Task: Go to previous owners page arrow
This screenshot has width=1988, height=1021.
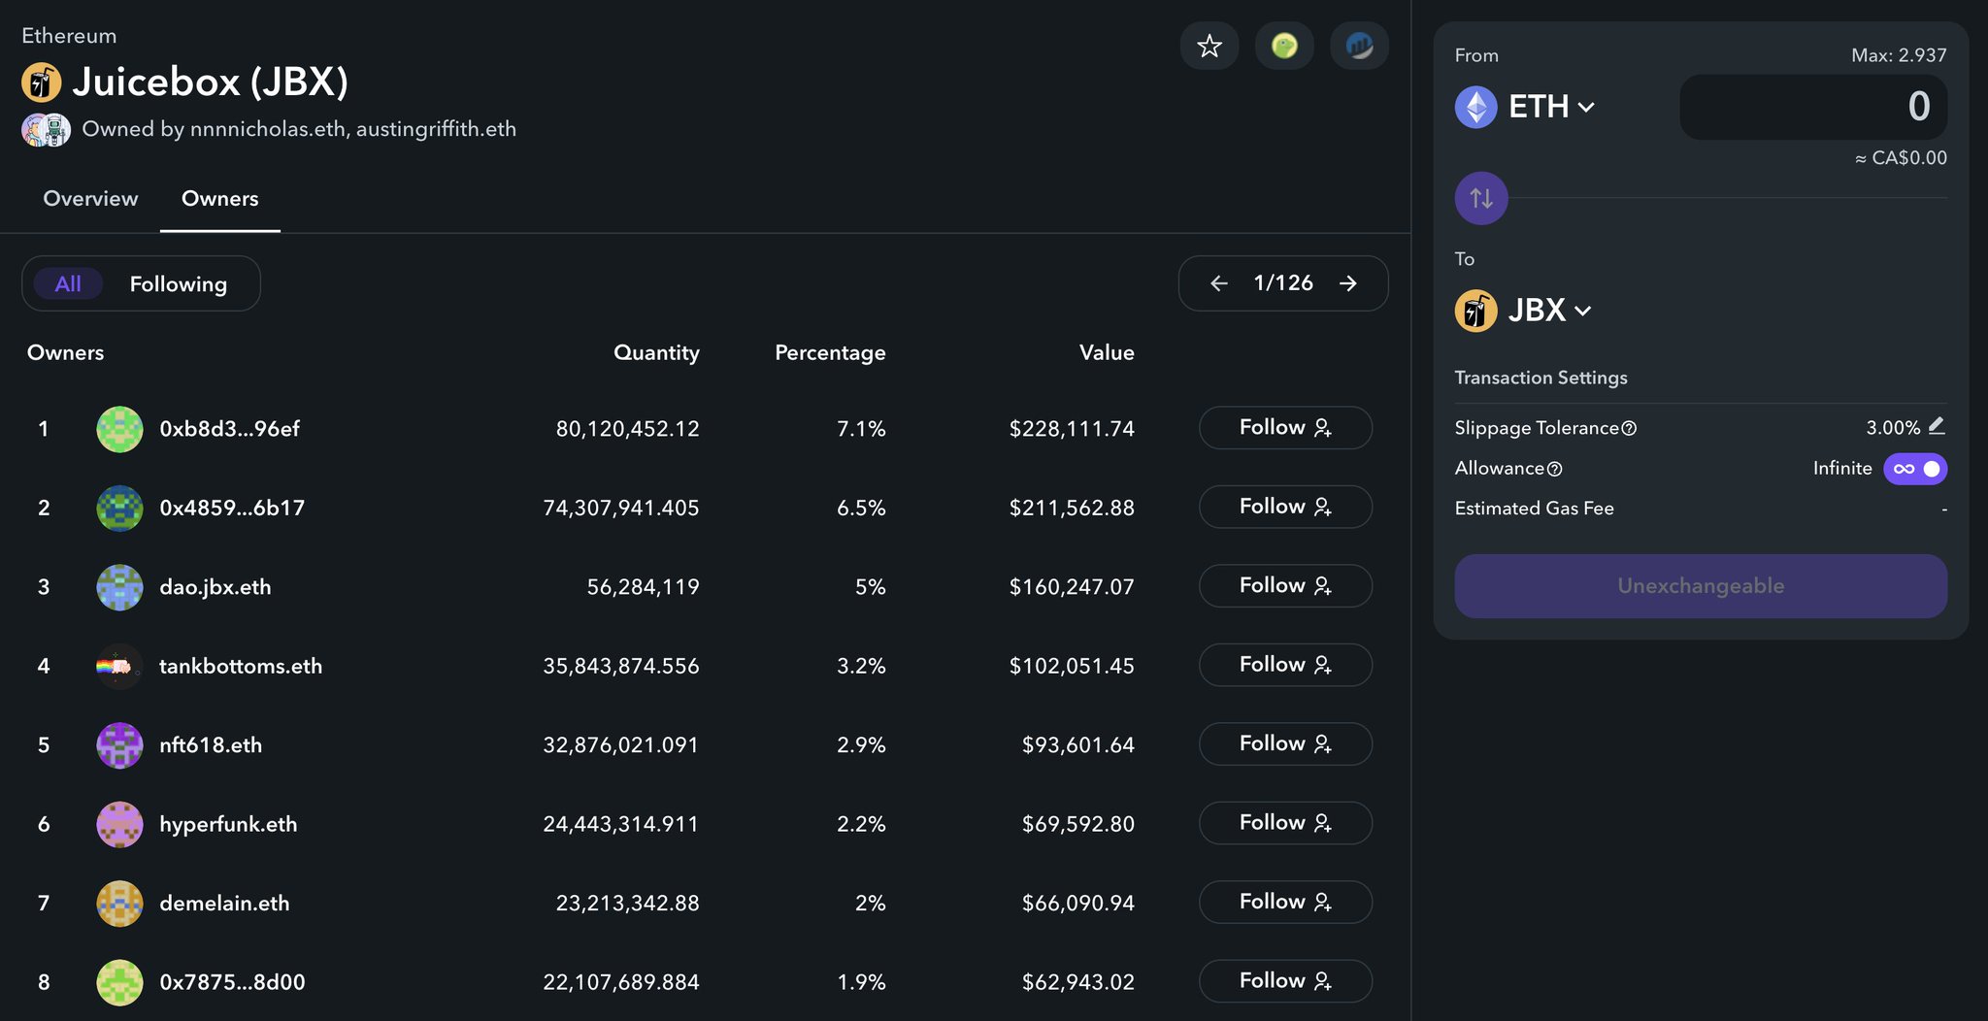Action: [x=1219, y=283]
